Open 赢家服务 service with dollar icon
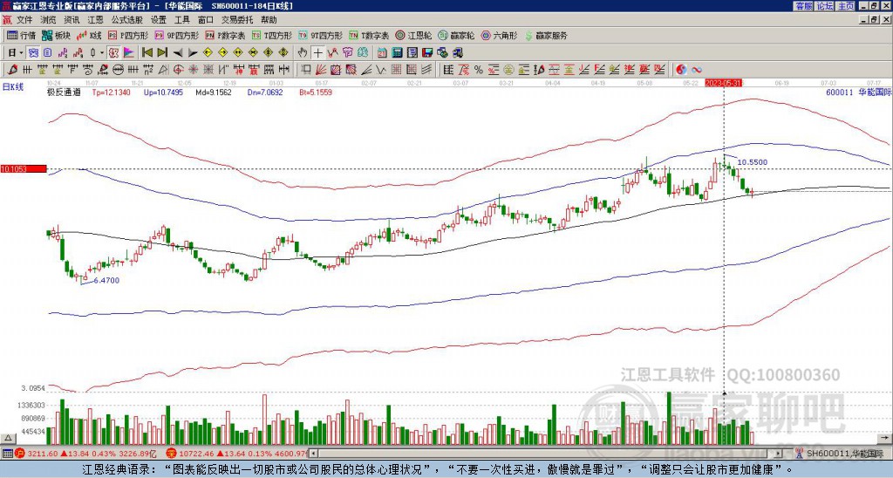Viewport: 893px width, 478px height. tap(545, 35)
